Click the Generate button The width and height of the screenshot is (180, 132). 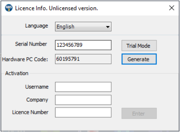139,59
